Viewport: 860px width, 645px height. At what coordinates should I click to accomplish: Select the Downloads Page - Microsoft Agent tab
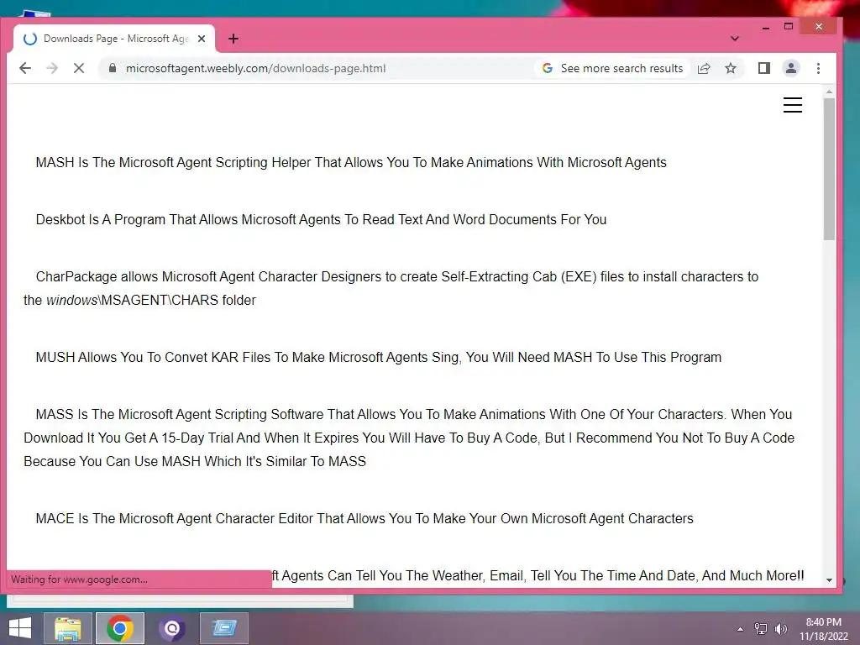pyautogui.click(x=113, y=39)
